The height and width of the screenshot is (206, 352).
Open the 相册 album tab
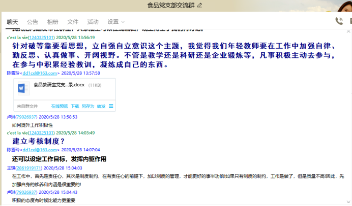pos(52,22)
